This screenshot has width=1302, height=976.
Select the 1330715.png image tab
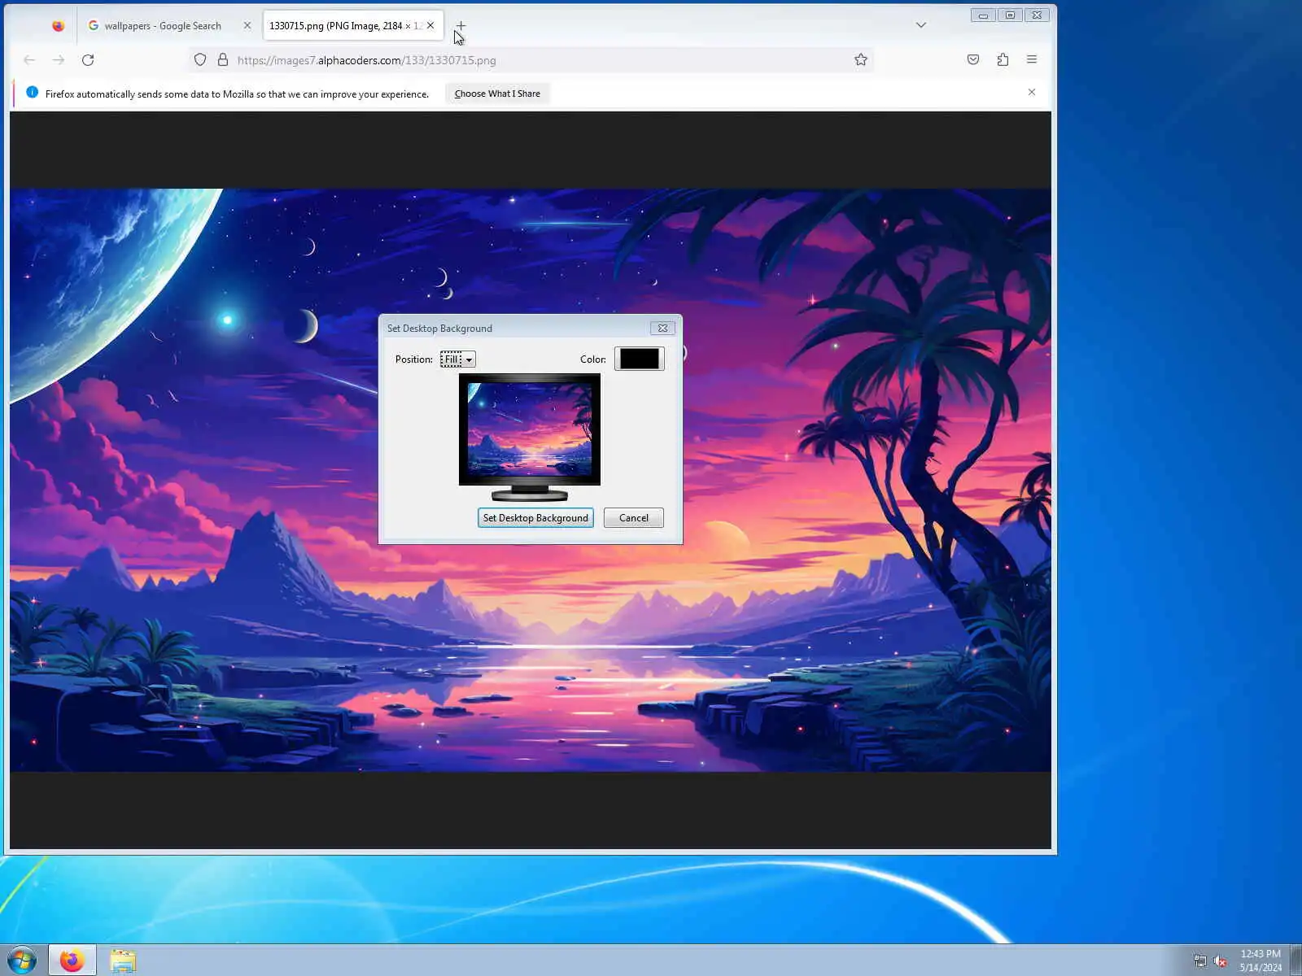(x=353, y=26)
